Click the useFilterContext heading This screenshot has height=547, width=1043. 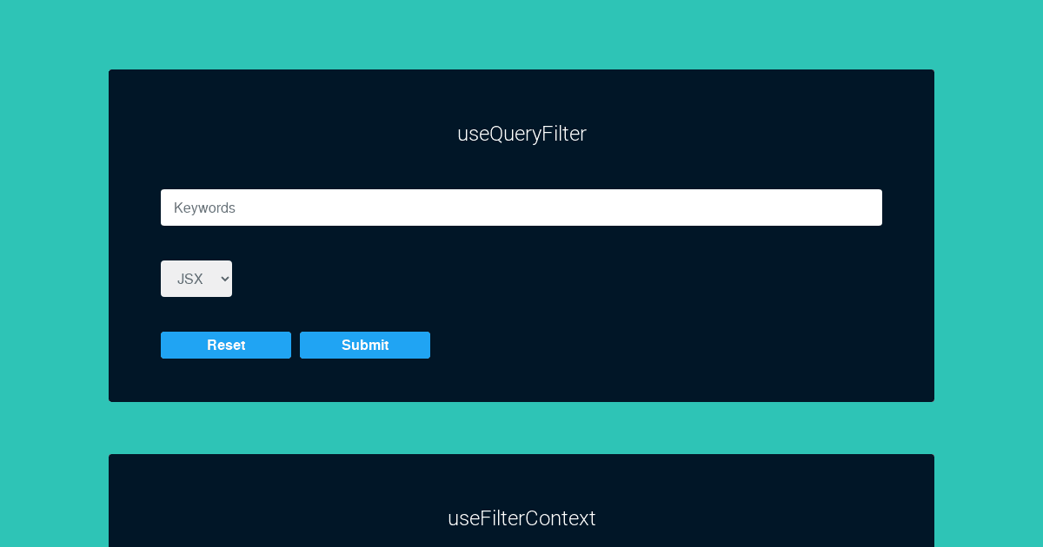(x=521, y=518)
